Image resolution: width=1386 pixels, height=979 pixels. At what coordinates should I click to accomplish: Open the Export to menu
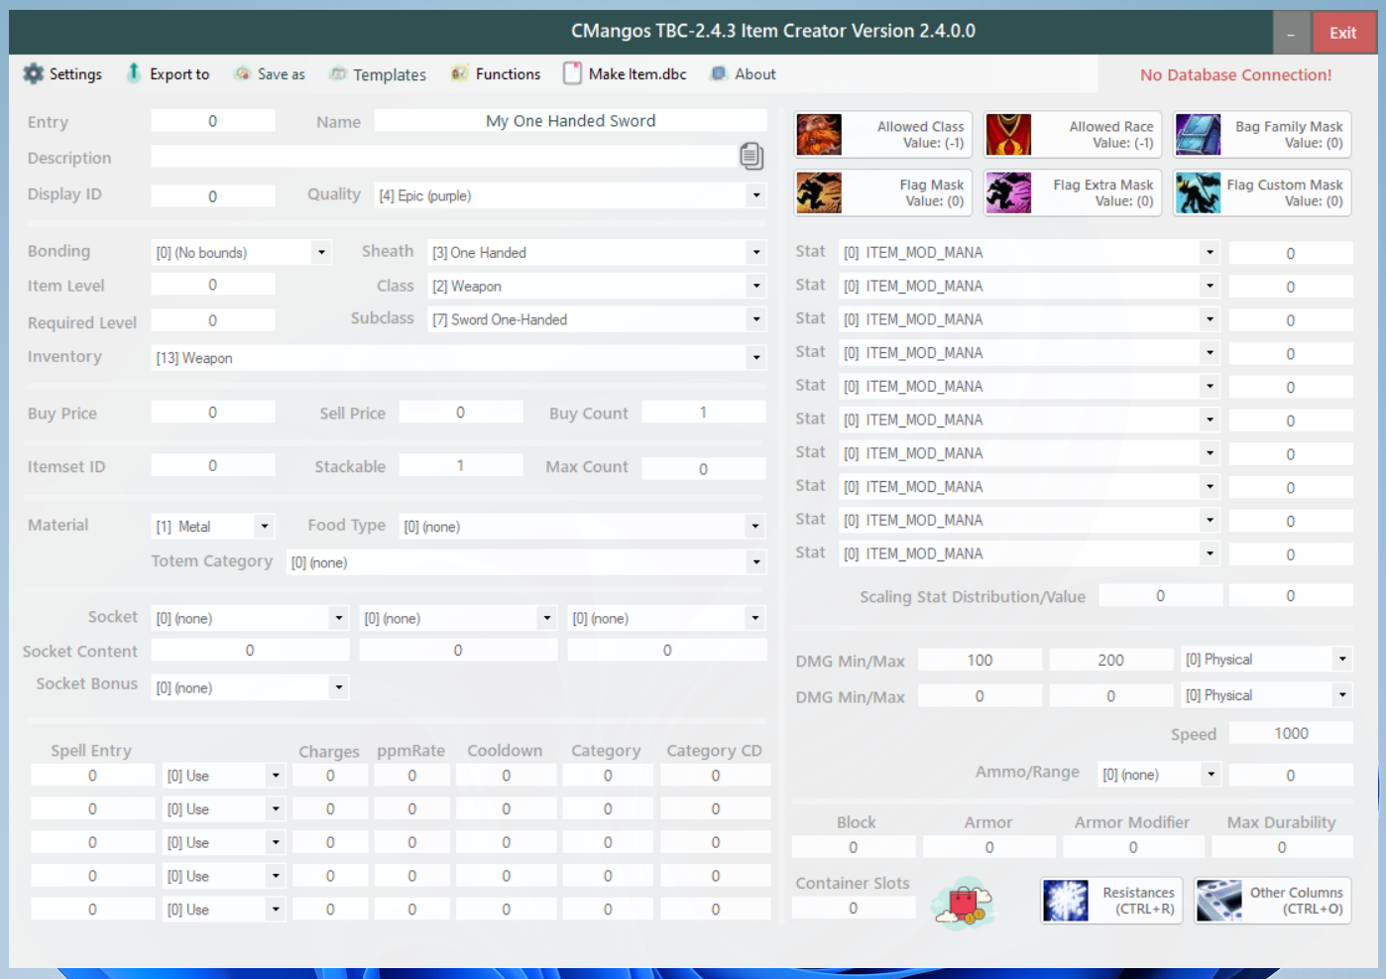coord(168,73)
